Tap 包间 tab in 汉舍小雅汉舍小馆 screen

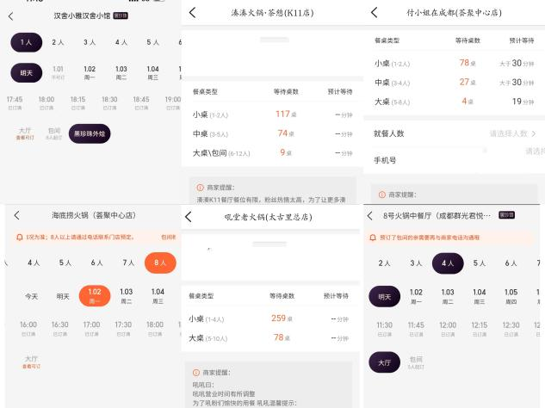coord(54,133)
